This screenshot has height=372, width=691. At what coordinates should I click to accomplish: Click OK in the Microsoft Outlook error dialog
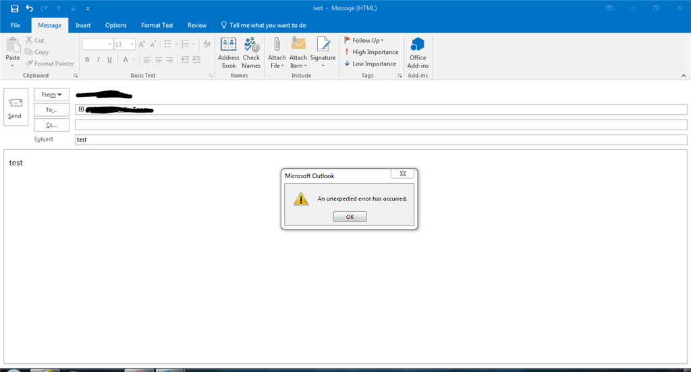click(x=350, y=217)
